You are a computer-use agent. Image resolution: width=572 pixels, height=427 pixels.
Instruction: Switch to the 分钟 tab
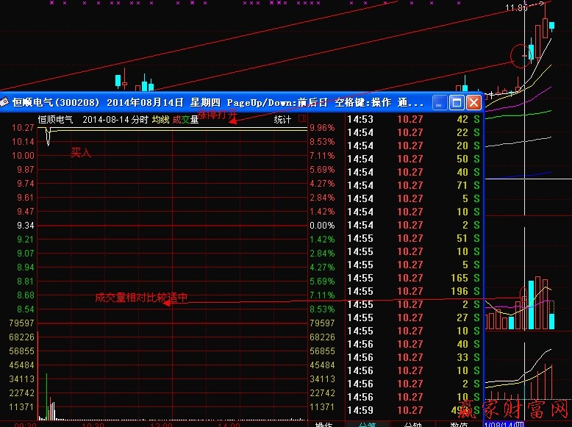(x=412, y=424)
